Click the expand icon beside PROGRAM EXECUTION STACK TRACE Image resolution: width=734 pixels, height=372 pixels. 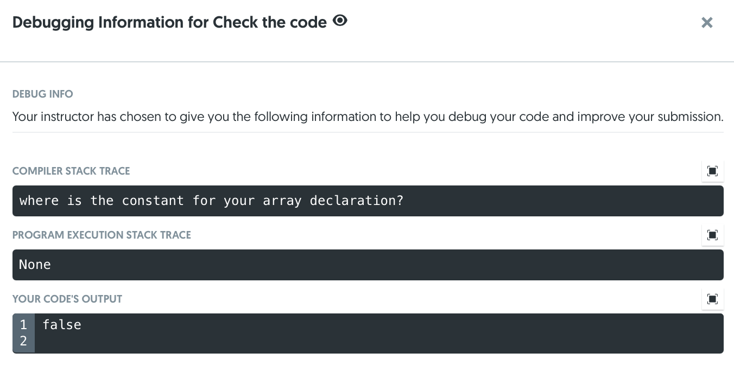(712, 235)
